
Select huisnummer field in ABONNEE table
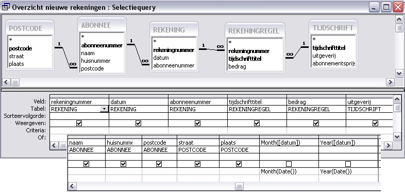(95, 61)
